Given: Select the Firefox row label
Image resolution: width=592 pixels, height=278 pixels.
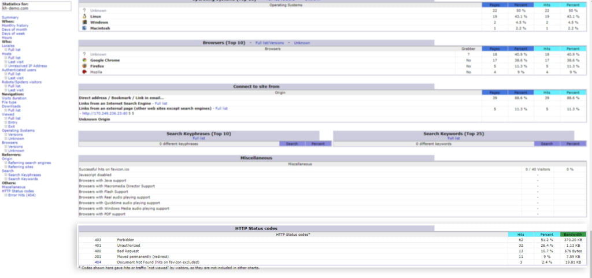Looking at the screenshot, I should [x=97, y=66].
